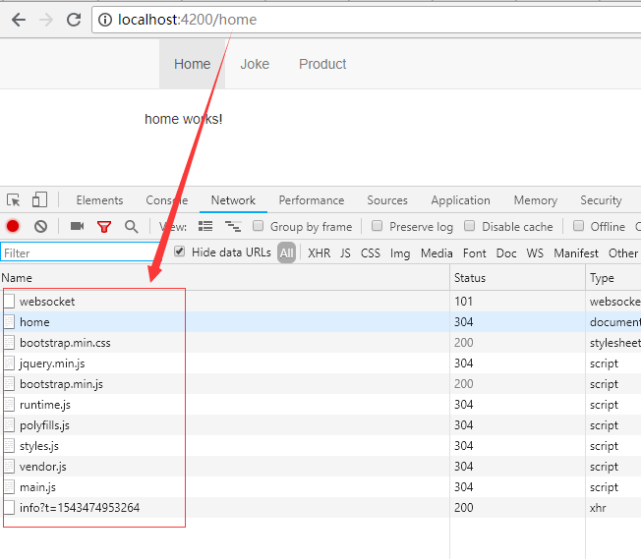This screenshot has width=641, height=559.
Task: Toggle the red filter funnel icon
Action: tap(103, 226)
